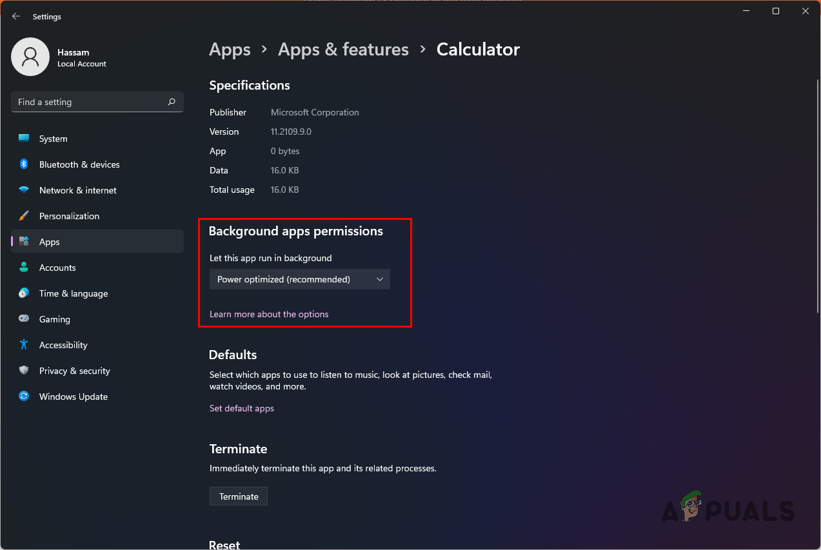Open Learn more about the options link
Viewport: 821px width, 550px height.
[x=269, y=314]
